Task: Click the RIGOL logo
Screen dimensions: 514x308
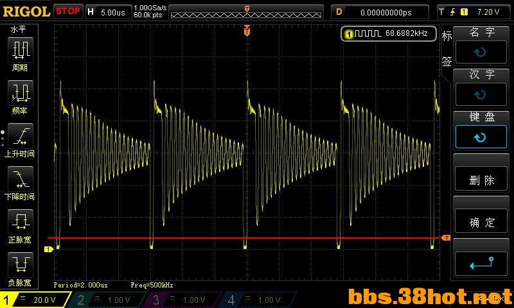Action: 26,12
